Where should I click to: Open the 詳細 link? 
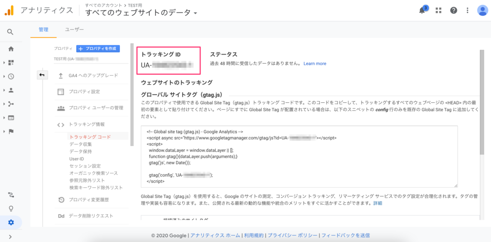378,203
